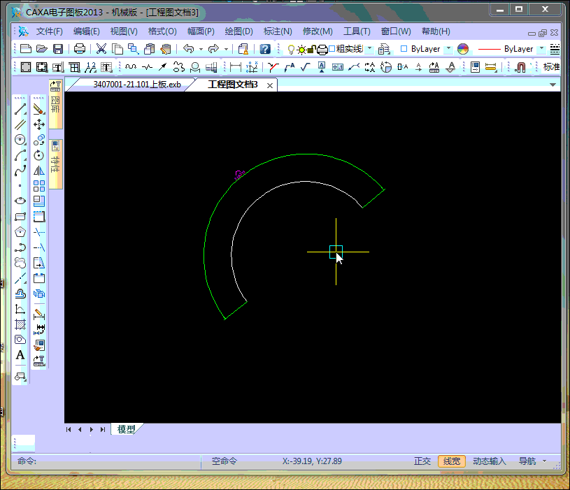Toggle layer light bulb visibility
570x490 pixels.
[x=291, y=50]
